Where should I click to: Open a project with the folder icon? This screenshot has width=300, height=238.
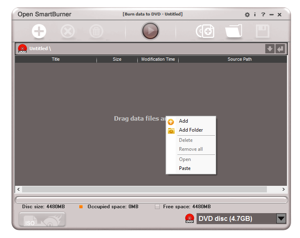pyautogui.click(x=234, y=31)
